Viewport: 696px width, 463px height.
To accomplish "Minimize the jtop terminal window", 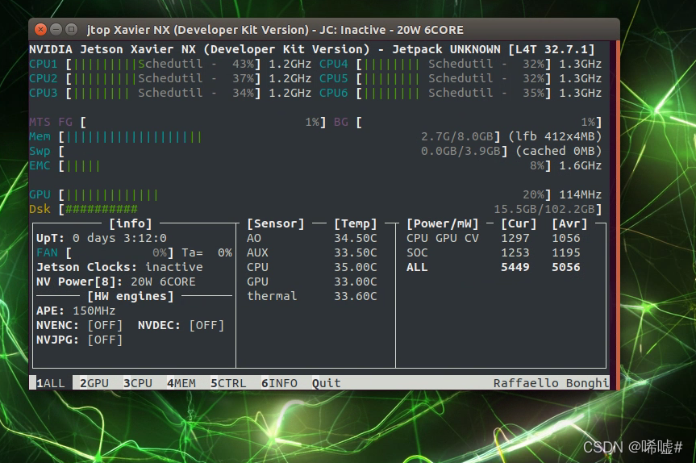I will [x=56, y=30].
